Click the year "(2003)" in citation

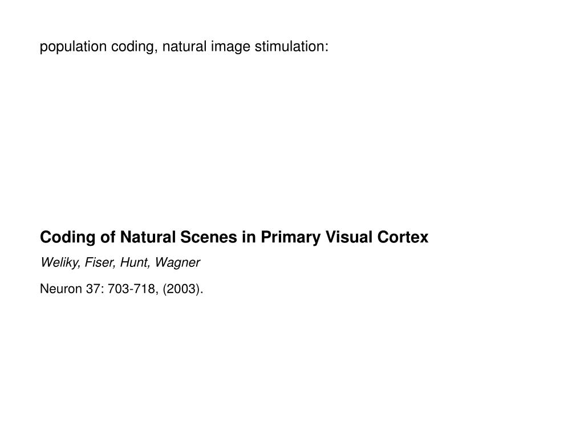coord(181,289)
